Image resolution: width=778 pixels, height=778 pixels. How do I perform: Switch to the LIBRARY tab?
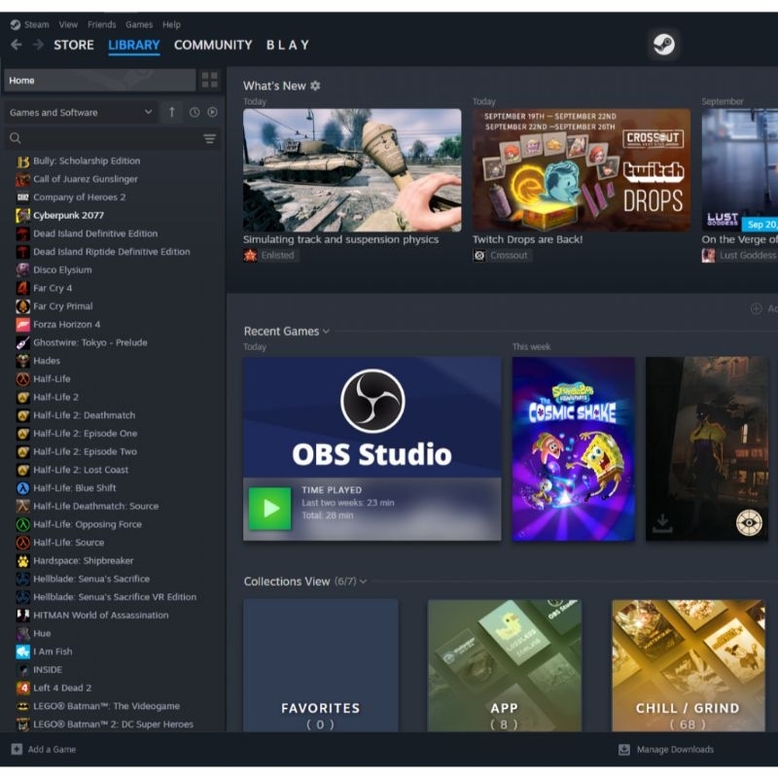(x=134, y=45)
